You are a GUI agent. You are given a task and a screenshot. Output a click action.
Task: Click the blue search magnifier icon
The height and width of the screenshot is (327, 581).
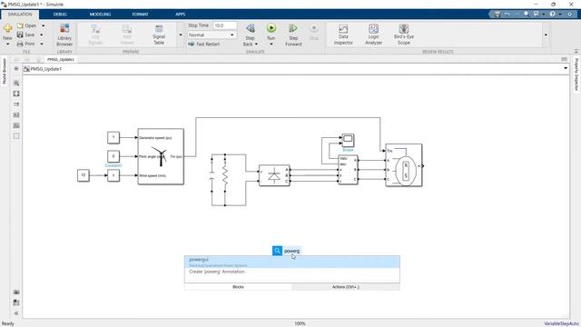coord(277,251)
